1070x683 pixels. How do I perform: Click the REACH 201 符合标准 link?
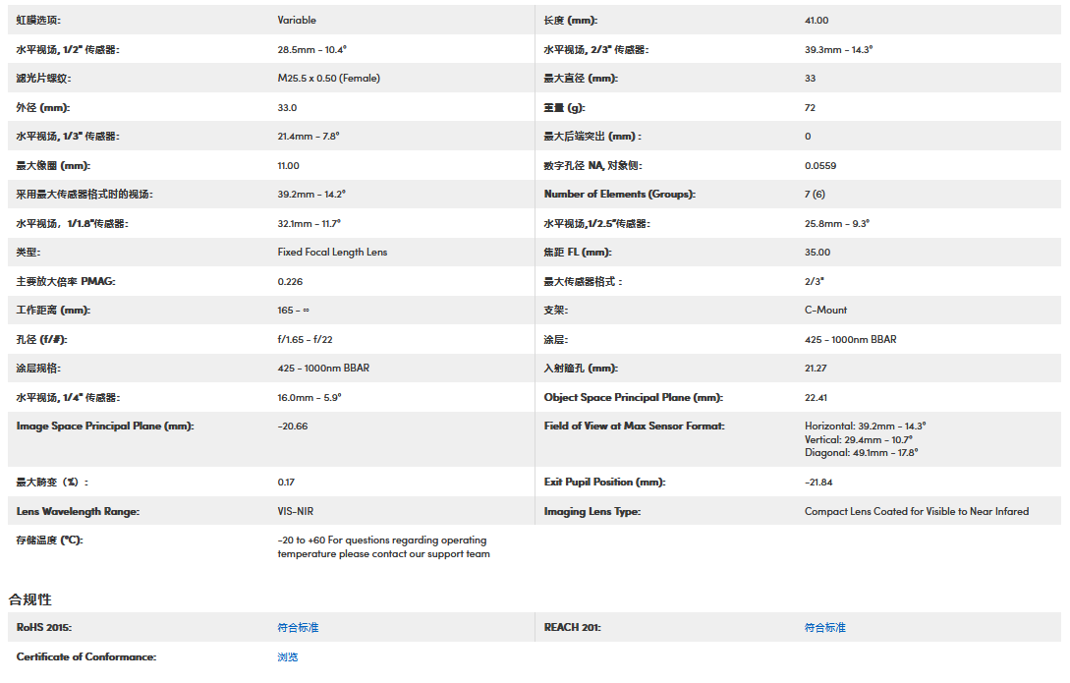[x=824, y=627]
